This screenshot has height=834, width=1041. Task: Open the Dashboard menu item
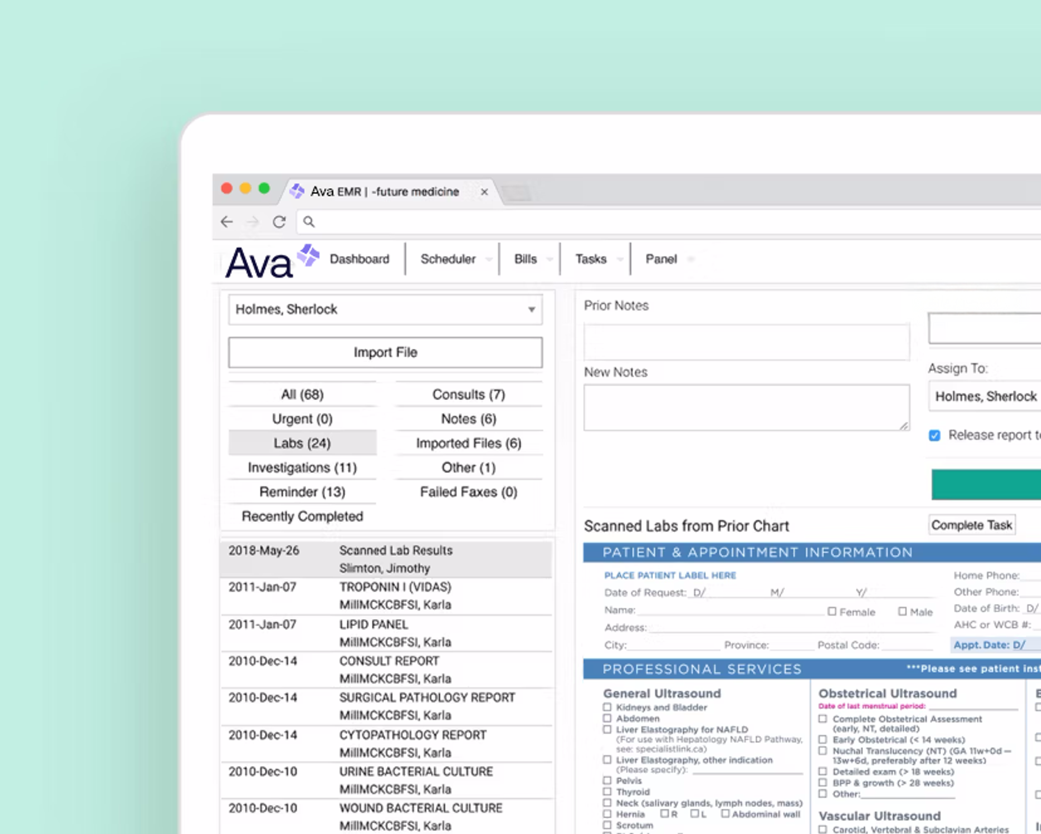(359, 259)
